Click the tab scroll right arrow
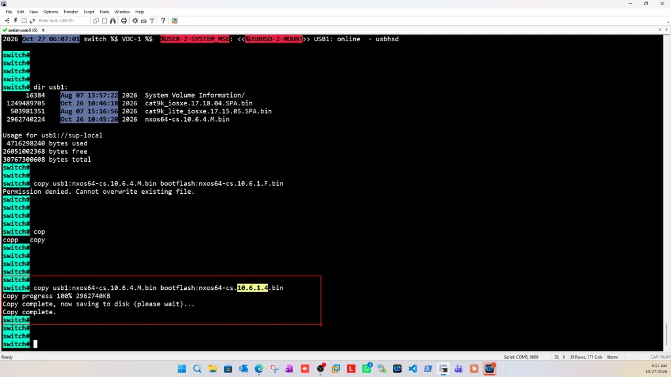This screenshot has width=671, height=377. 666,30
